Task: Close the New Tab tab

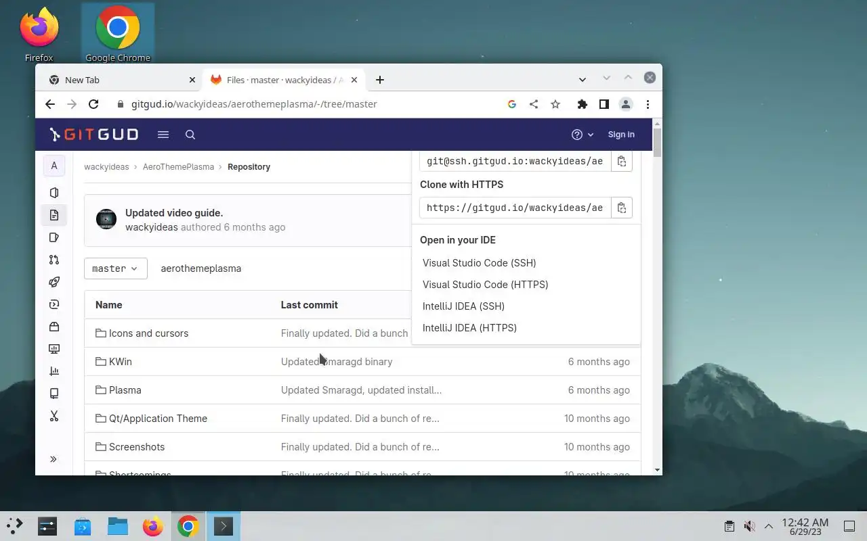Action: tap(192, 80)
